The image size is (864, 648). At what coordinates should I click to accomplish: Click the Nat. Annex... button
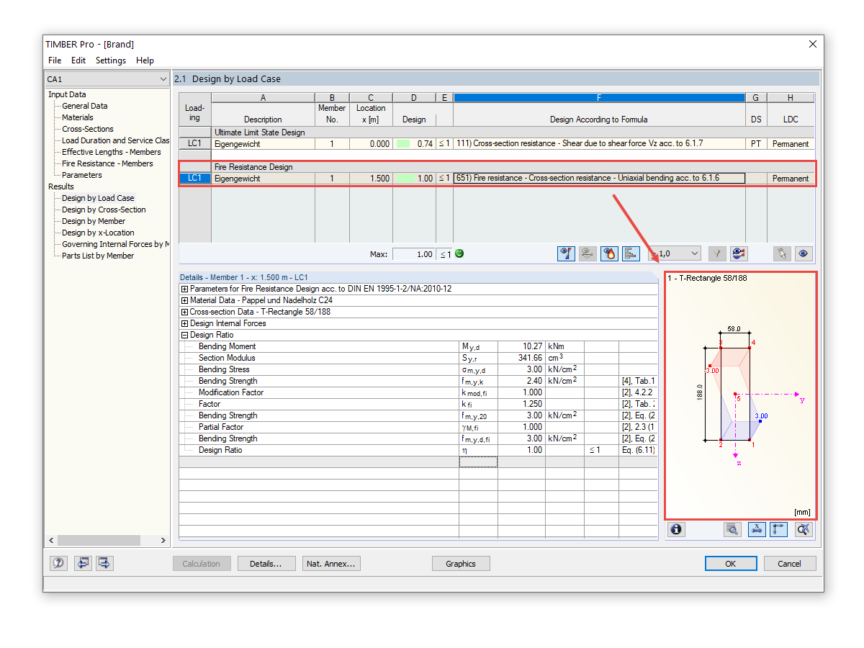(x=330, y=564)
